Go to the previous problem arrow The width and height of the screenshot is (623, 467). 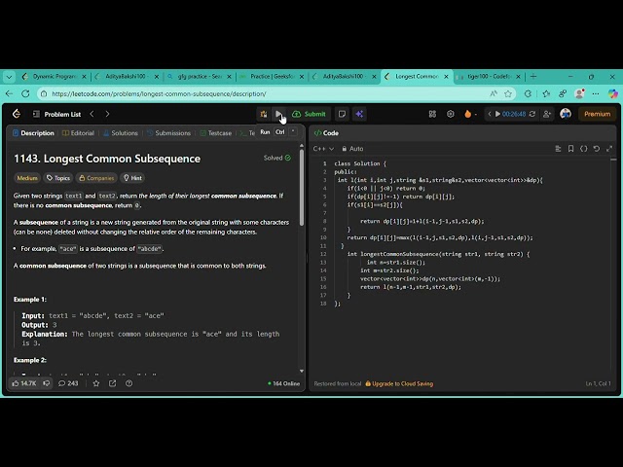[92, 114]
